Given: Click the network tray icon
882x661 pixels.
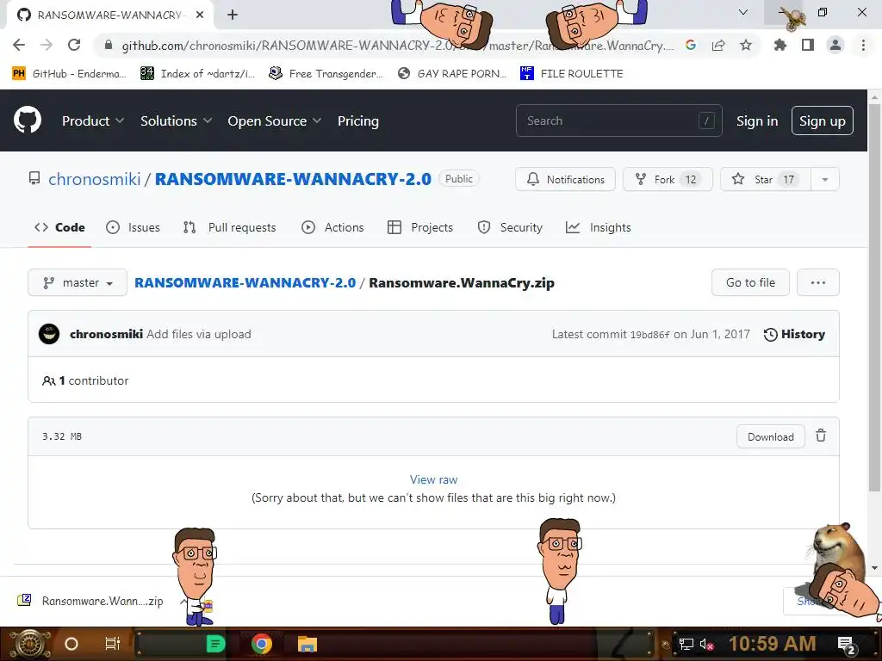Looking at the screenshot, I should pyautogui.click(x=686, y=644).
